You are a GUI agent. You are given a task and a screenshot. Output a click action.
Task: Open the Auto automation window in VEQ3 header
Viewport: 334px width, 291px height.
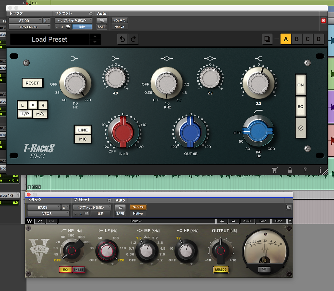[120, 207]
